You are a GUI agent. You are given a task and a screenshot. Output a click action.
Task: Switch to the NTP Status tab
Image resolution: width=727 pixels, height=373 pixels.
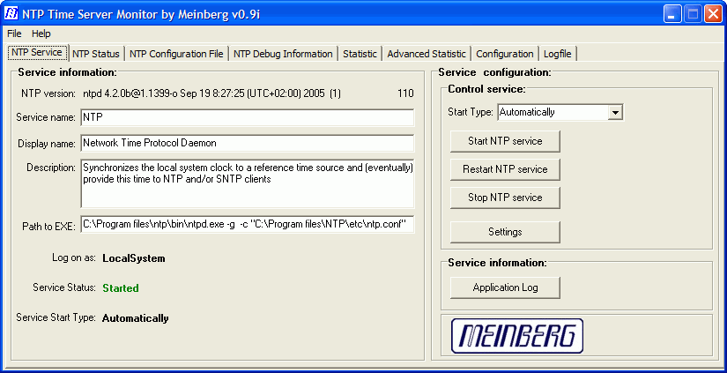pyautogui.click(x=96, y=54)
